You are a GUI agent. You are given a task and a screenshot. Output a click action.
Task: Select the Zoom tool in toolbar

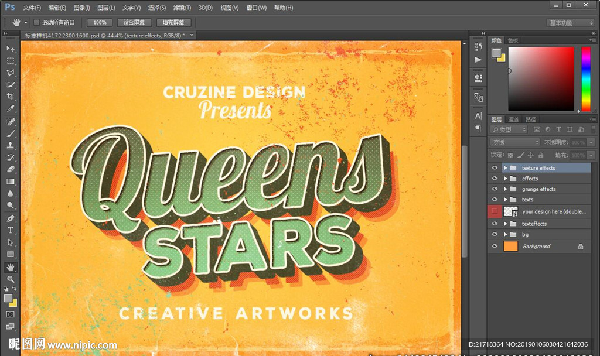tap(11, 279)
